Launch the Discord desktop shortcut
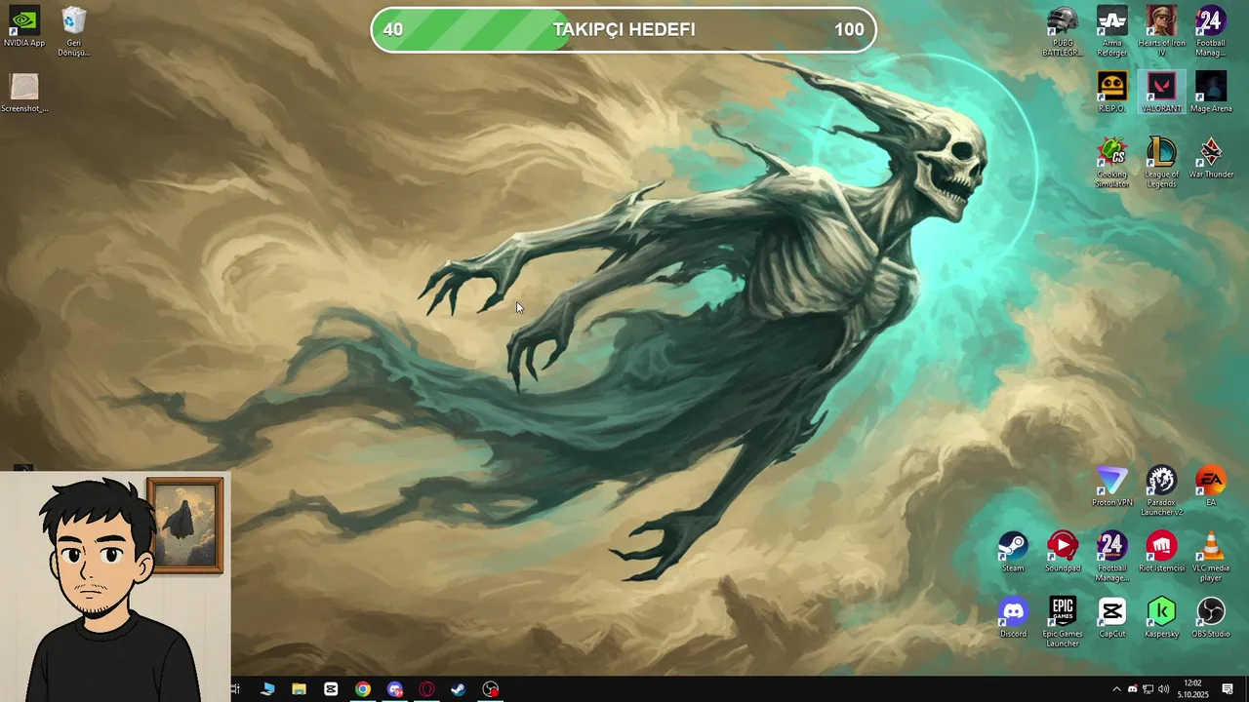Viewport: 1249px width, 702px height. point(1013,617)
